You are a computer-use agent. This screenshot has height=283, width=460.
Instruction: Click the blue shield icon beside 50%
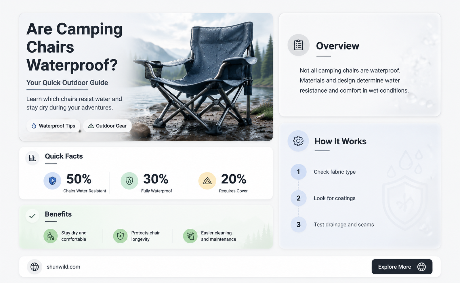pyautogui.click(x=52, y=181)
